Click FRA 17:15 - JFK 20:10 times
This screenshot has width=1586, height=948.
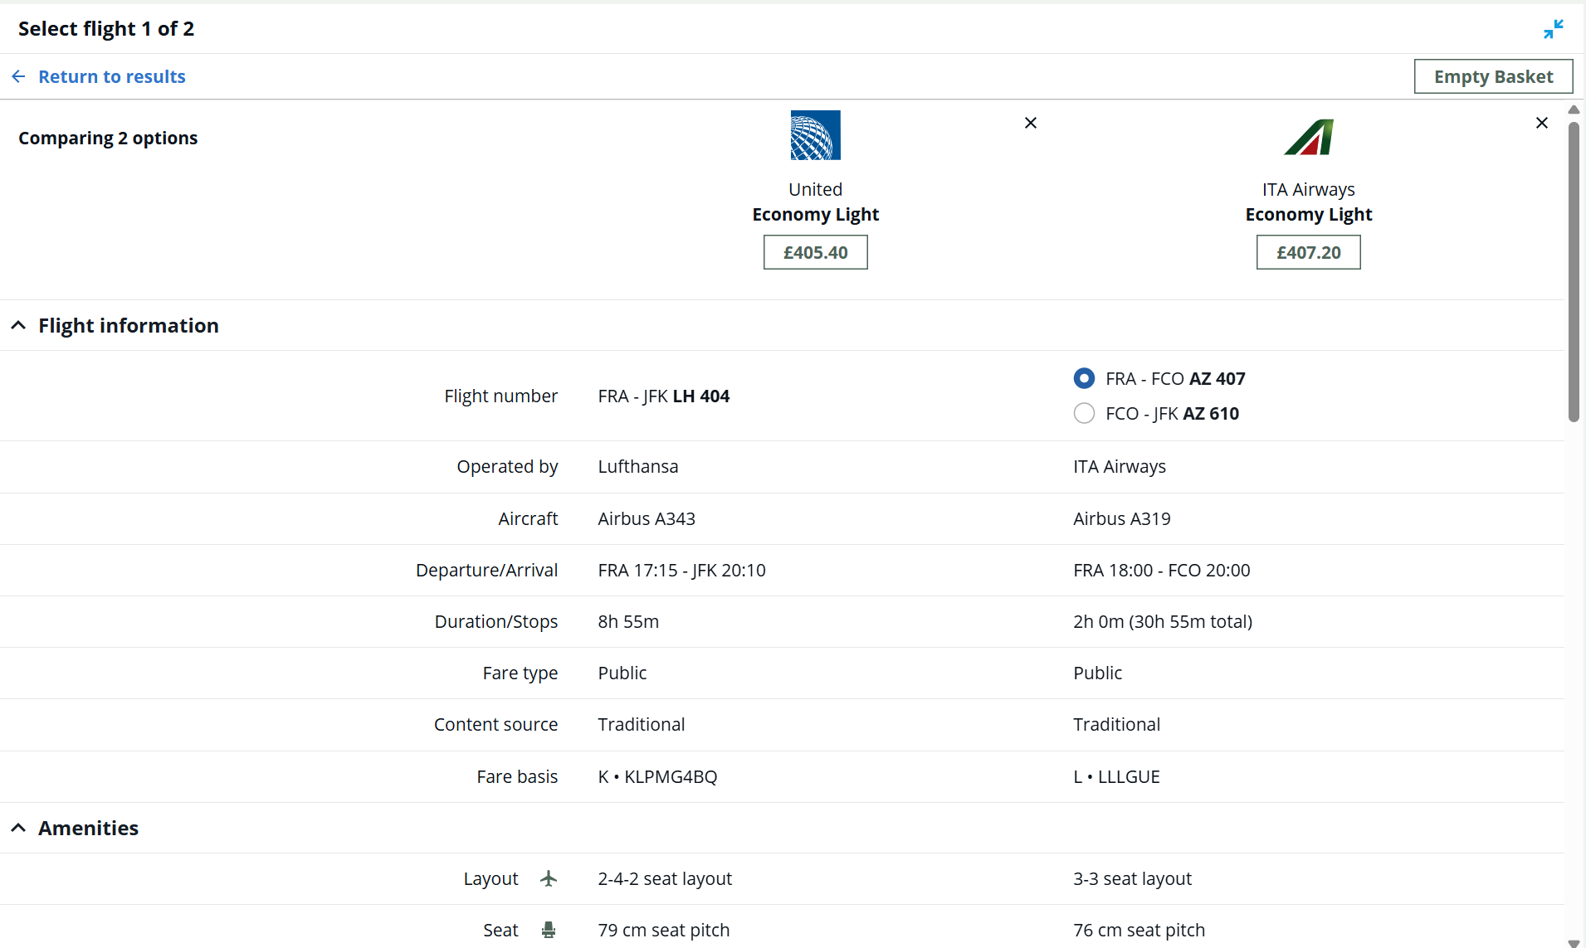pyautogui.click(x=681, y=570)
